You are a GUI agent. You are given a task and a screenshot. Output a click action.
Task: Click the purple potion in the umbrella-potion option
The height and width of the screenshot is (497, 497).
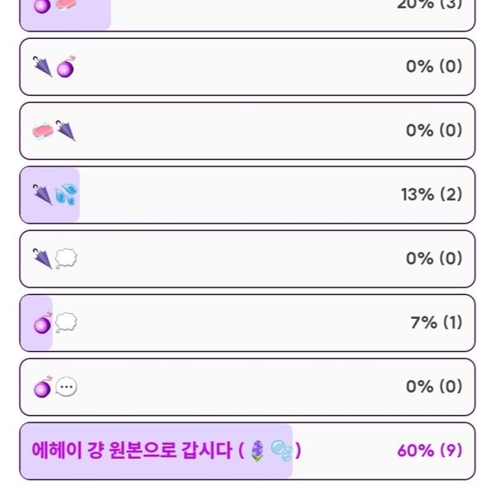coord(65,66)
